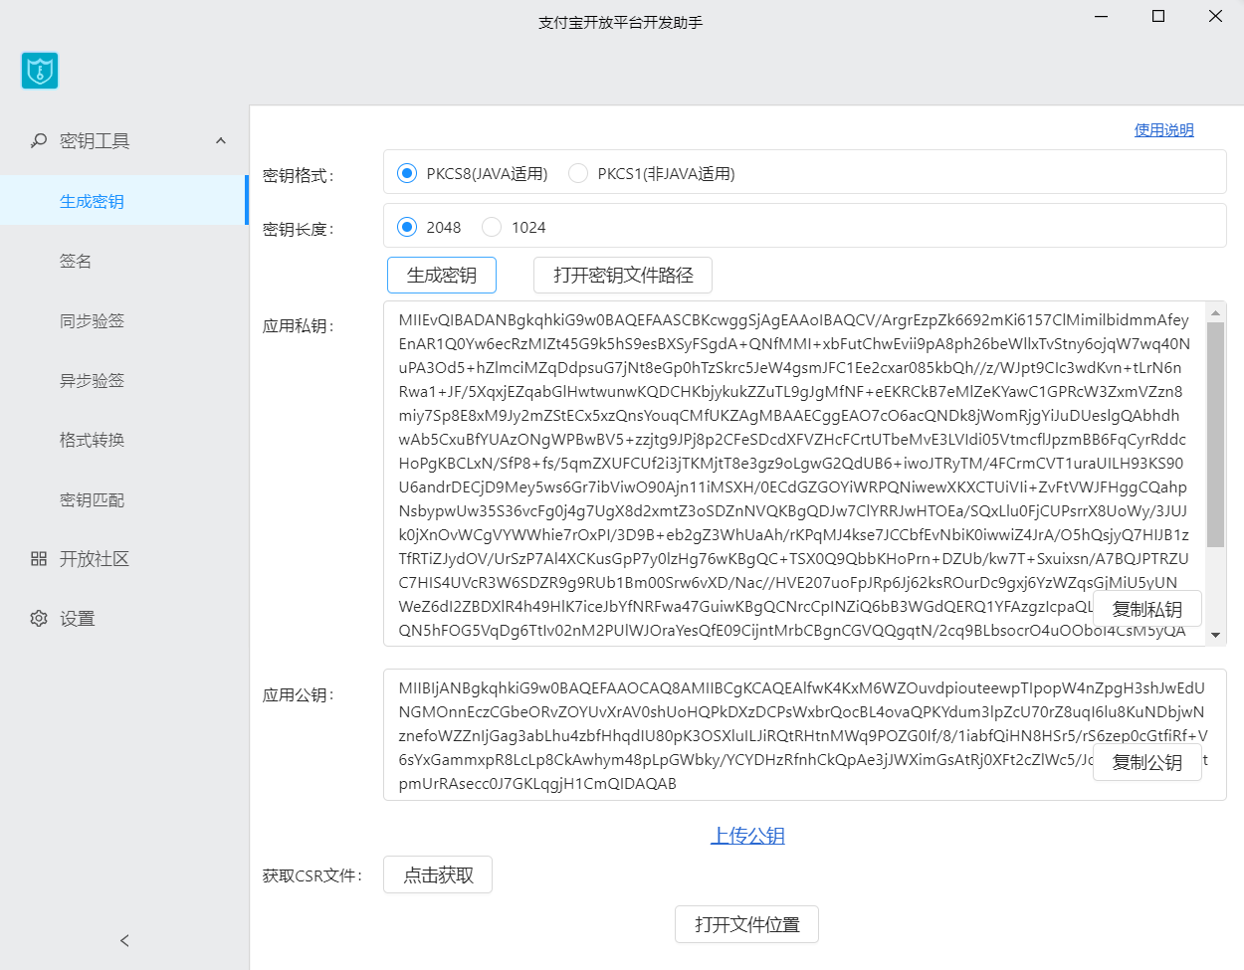The height and width of the screenshot is (970, 1244).
Task: Click the Alipay developer assistant logo icon
Action: coord(40,71)
